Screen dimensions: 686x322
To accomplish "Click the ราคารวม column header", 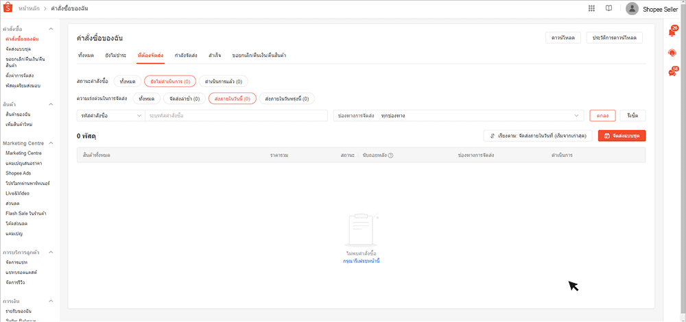I will (279, 155).
